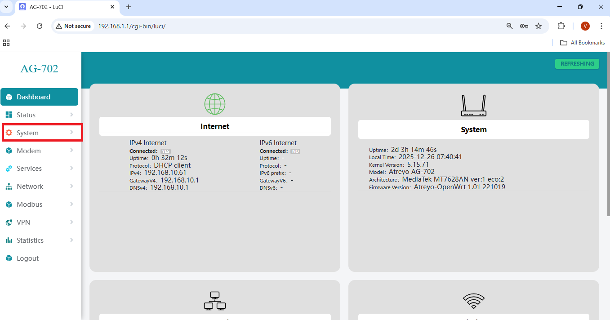Click the System gear icon

point(9,133)
